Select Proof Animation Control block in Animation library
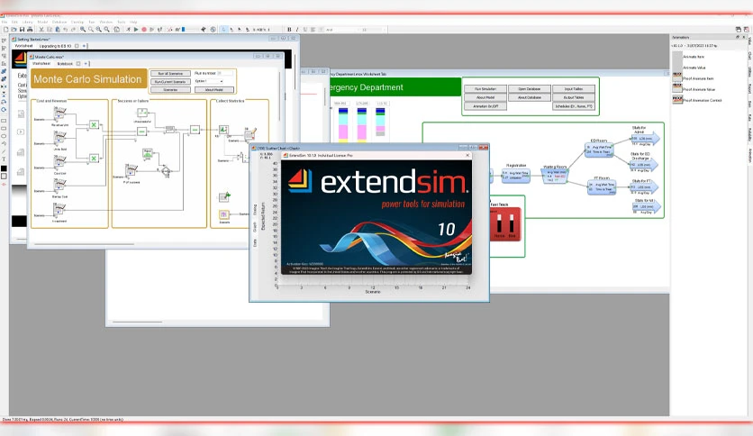The width and height of the screenshot is (753, 436). 696,100
